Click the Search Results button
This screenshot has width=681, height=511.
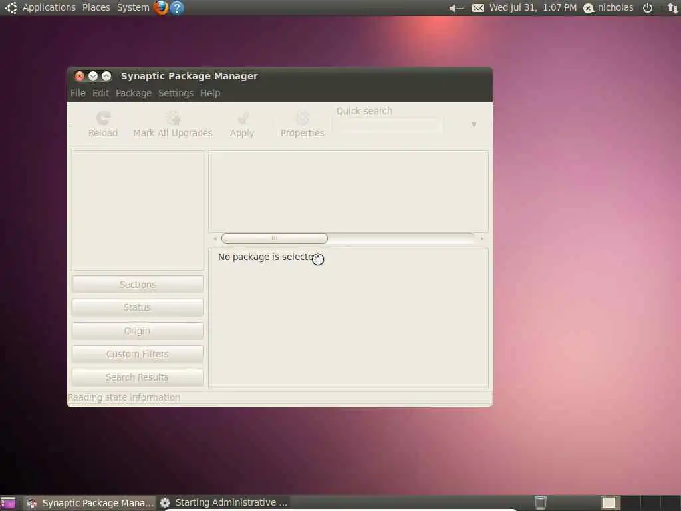click(x=138, y=378)
